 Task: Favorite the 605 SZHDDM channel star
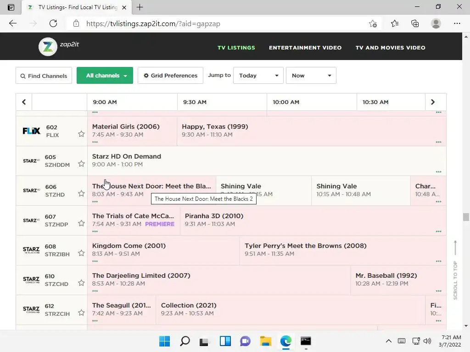pyautogui.click(x=81, y=164)
